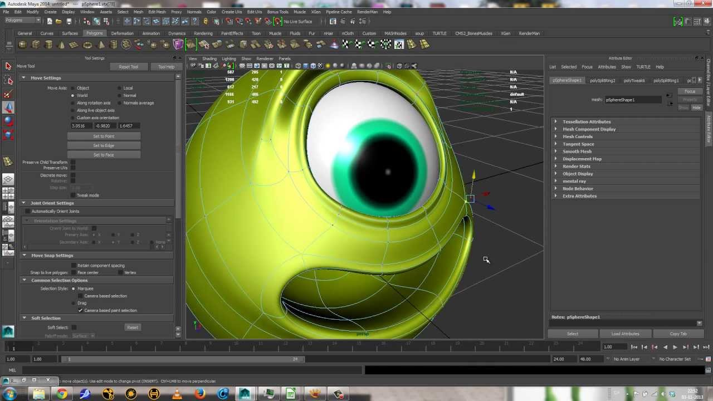
Task: Go to start of playback range
Action: [x=634, y=347]
